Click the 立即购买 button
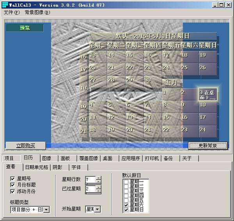Screen dimensions: 234x221 25,146
